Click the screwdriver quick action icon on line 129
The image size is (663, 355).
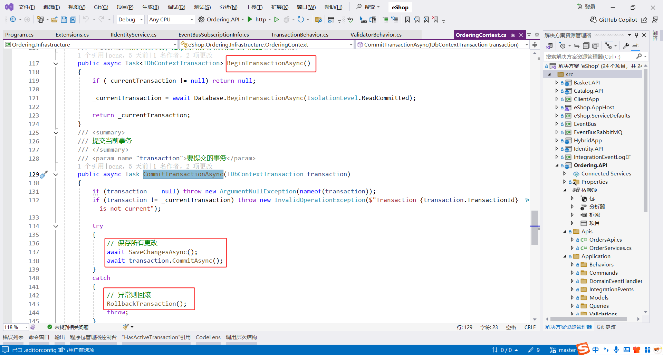[44, 174]
